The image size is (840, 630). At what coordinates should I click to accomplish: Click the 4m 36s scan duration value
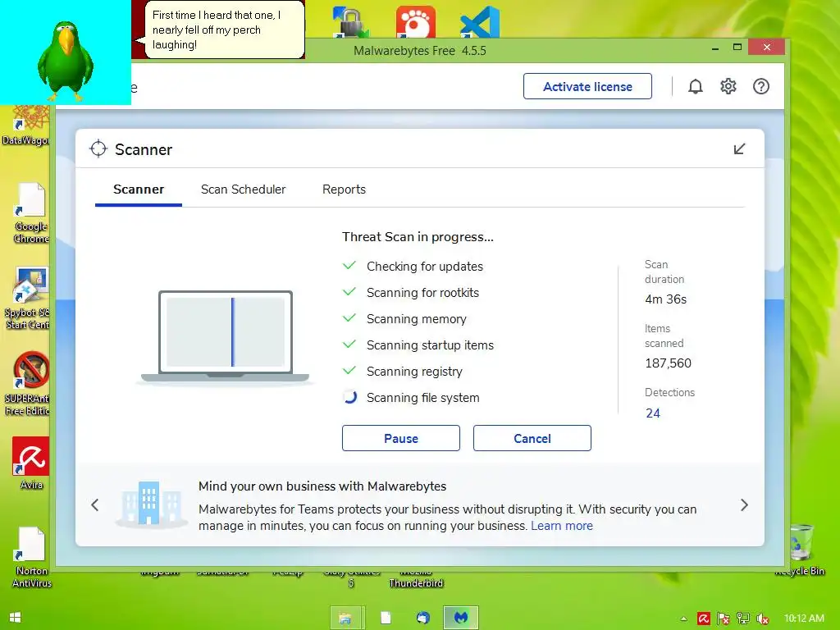pos(665,299)
